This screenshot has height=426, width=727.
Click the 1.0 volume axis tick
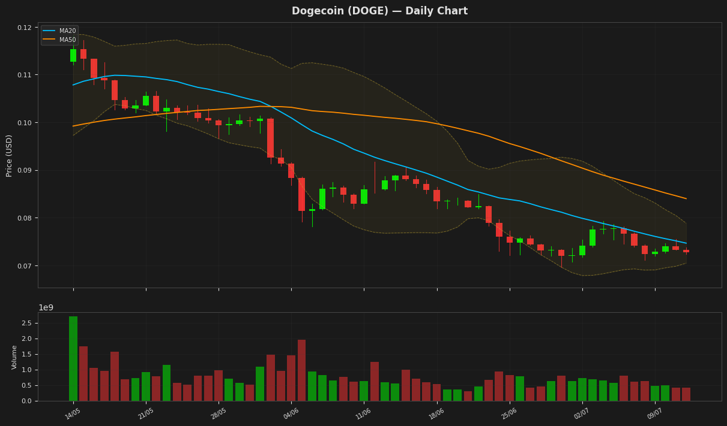pyautogui.click(x=28, y=370)
